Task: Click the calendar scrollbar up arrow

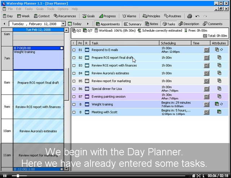Action: click(66, 30)
